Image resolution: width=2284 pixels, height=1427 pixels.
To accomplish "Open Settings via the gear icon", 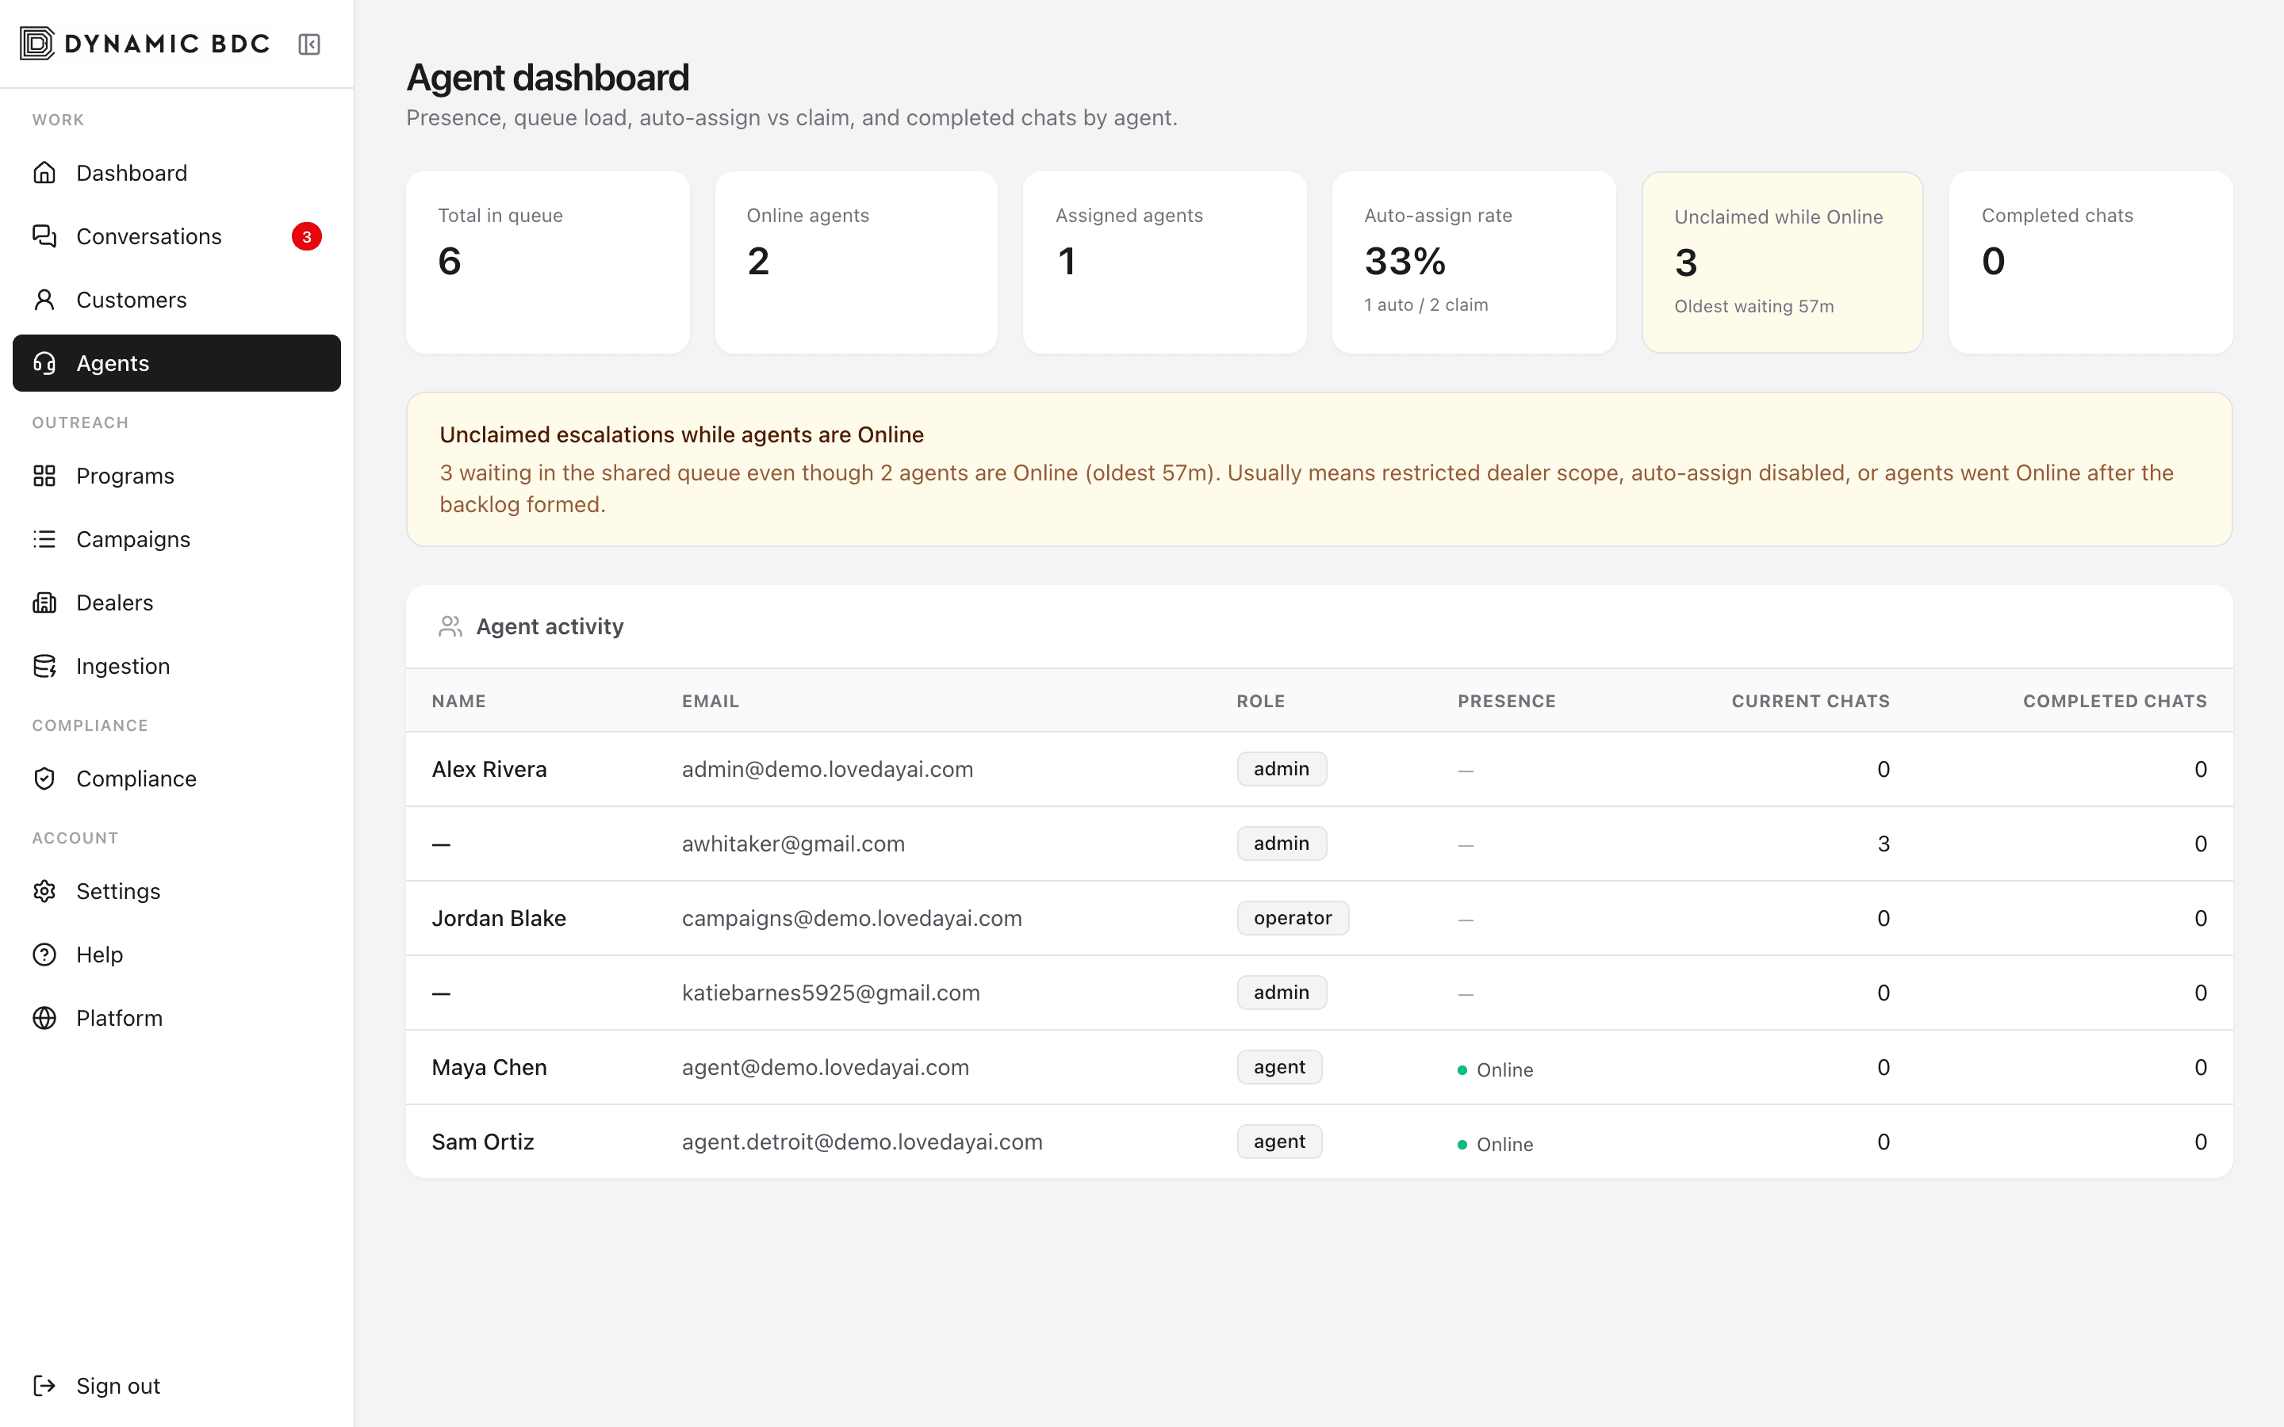I will click(44, 891).
